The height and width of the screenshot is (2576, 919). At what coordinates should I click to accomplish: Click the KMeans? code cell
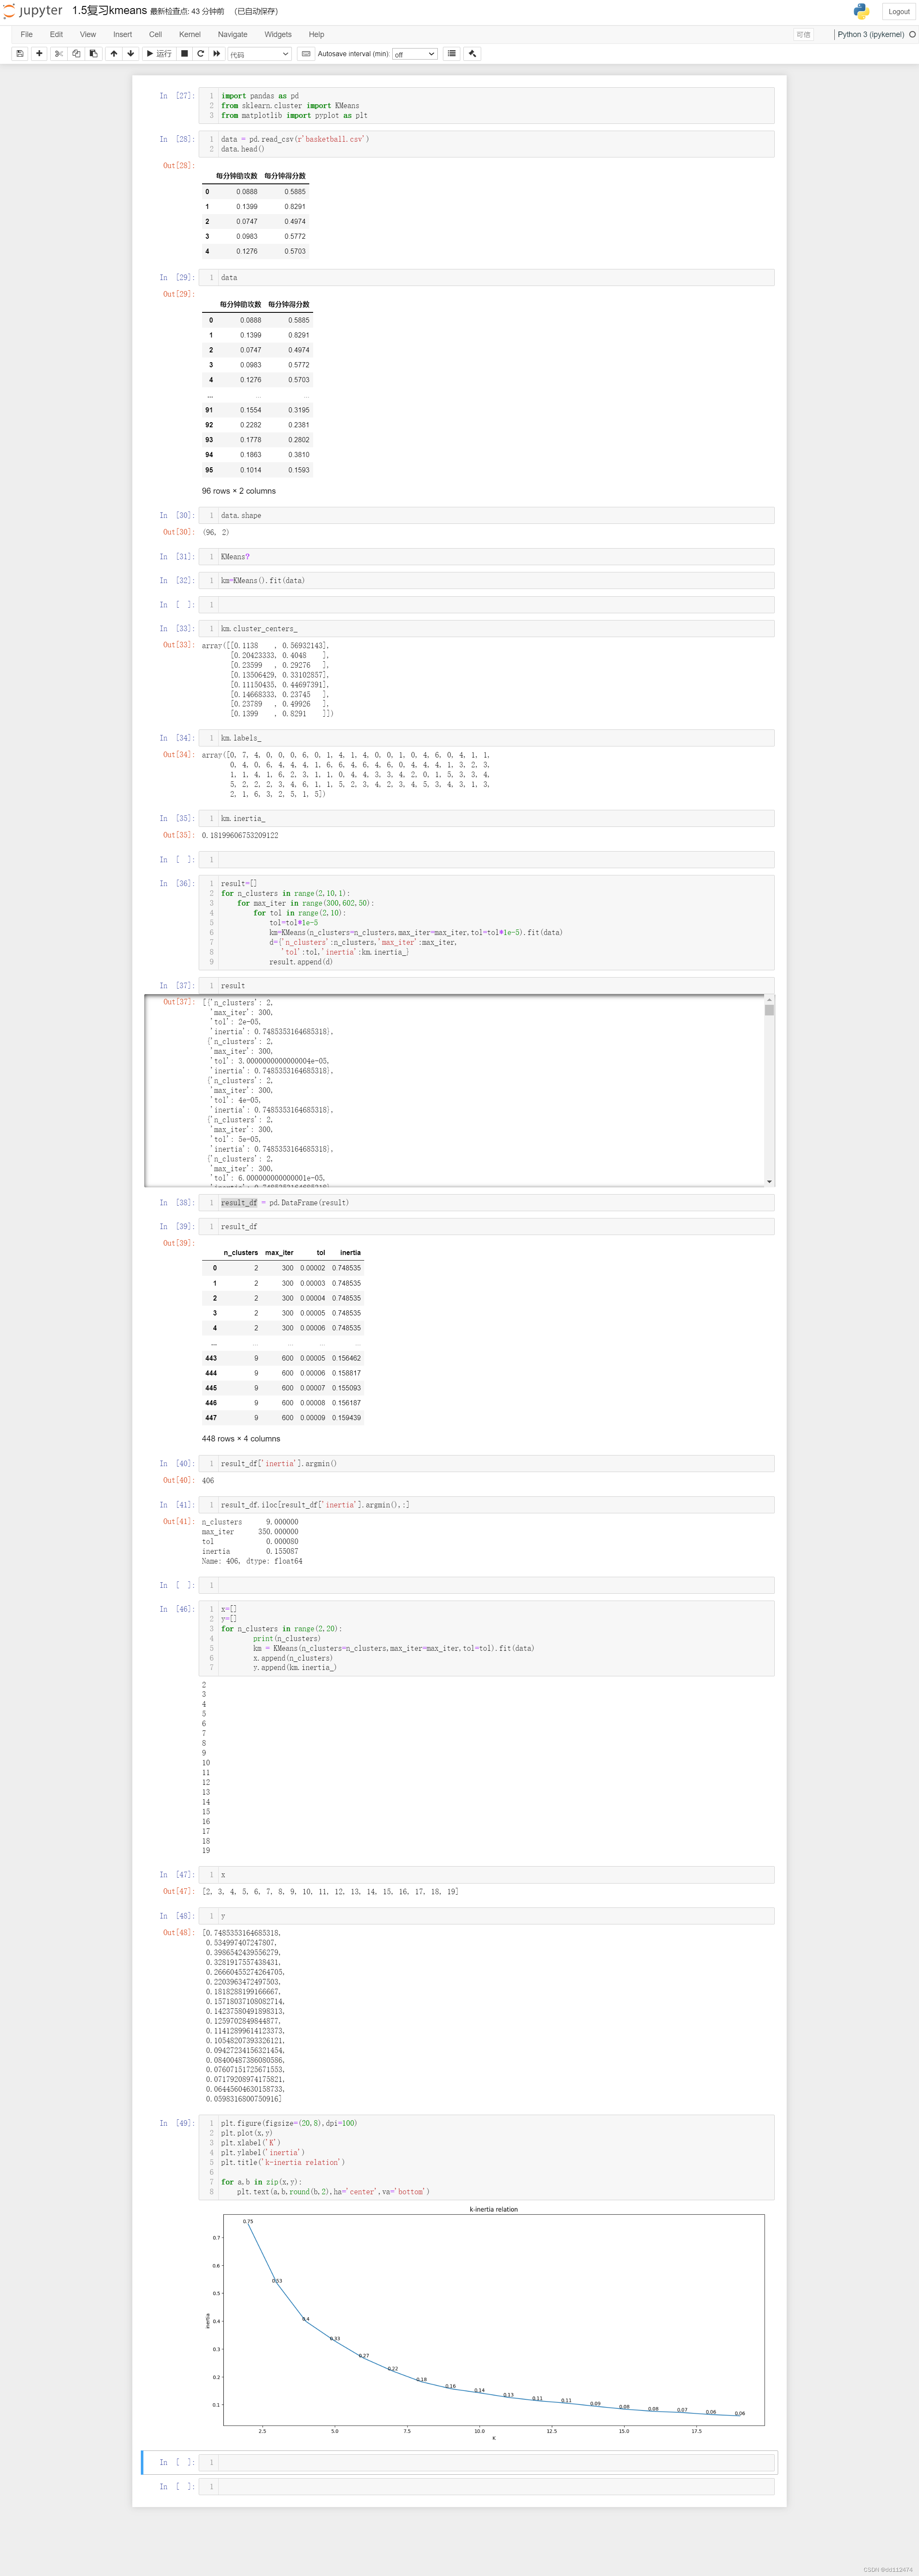(x=486, y=557)
